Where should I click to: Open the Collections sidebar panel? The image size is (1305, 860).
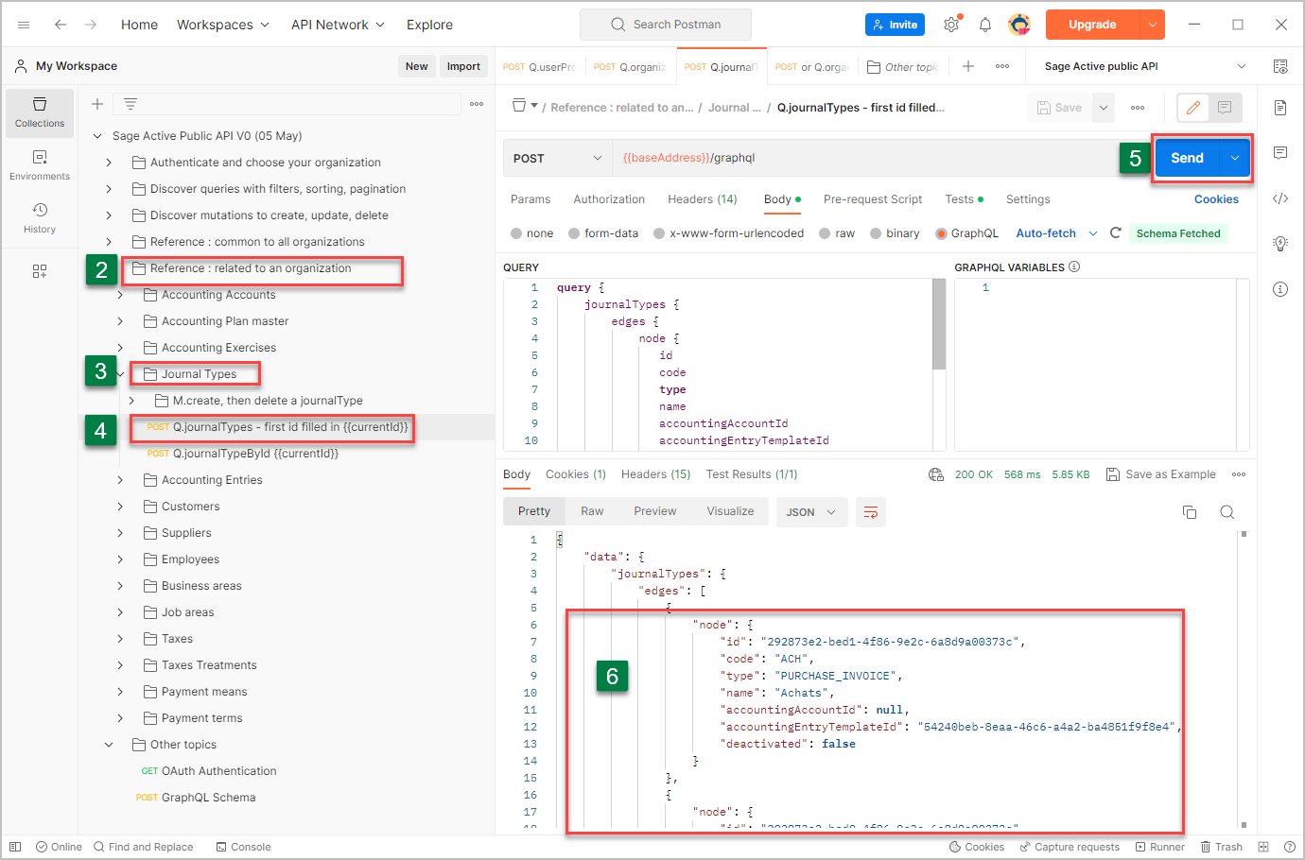click(x=40, y=112)
